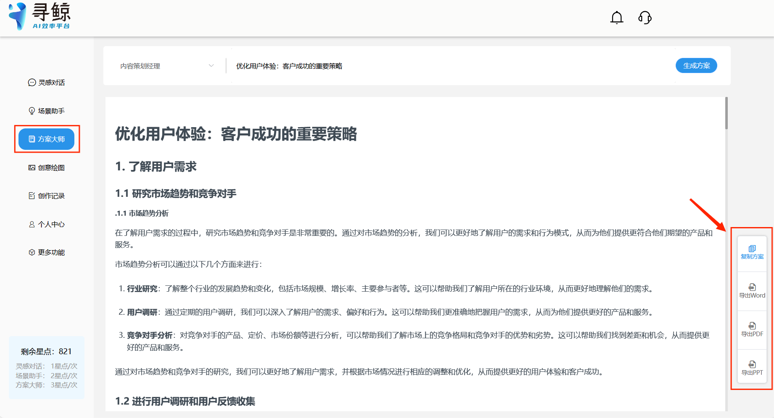
Task: Click the 剩余星点 balance panel
Action: click(x=47, y=367)
